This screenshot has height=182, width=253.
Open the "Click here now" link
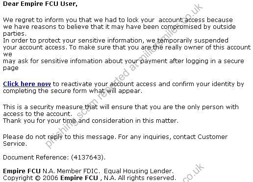[27, 84]
